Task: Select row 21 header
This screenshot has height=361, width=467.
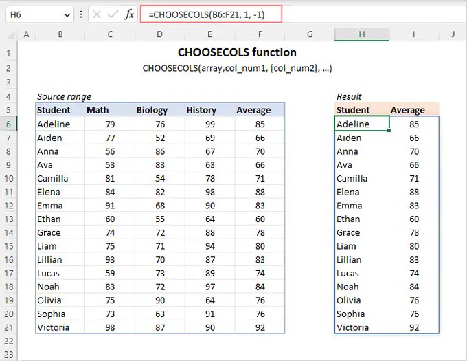Action: [9, 327]
